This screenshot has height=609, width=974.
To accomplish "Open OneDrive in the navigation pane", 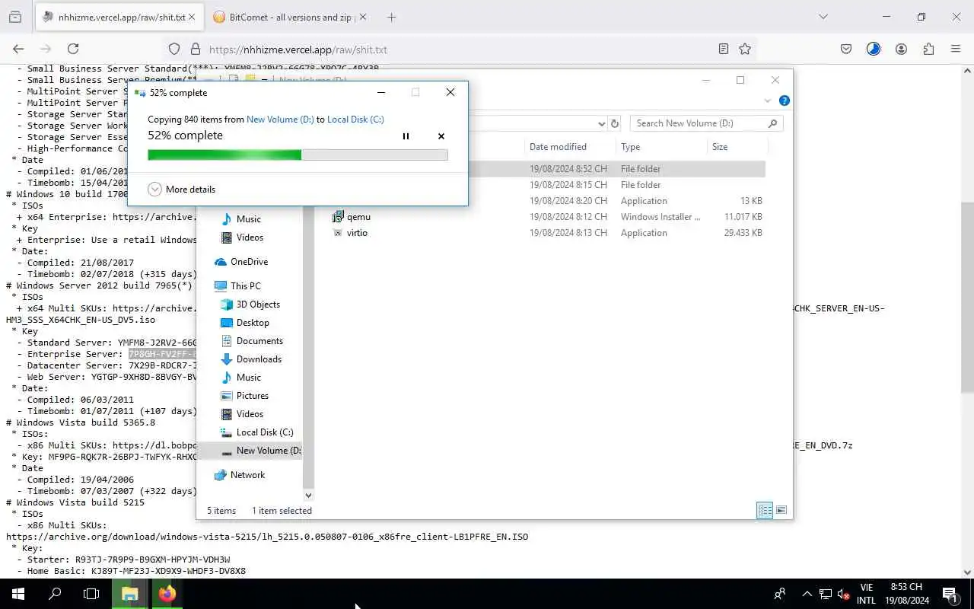I will tap(249, 262).
